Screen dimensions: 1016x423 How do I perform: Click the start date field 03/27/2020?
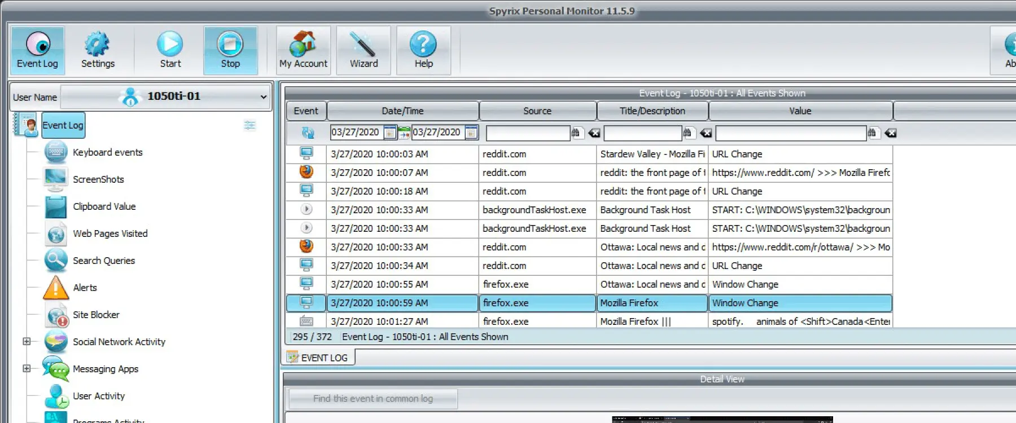356,133
